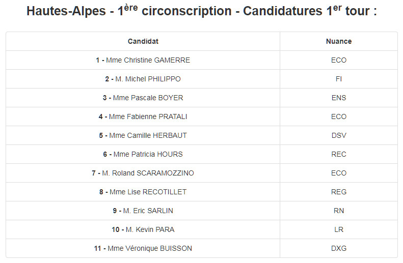The image size is (403, 263).
Task: Click the Nuance column header
Action: (x=339, y=41)
